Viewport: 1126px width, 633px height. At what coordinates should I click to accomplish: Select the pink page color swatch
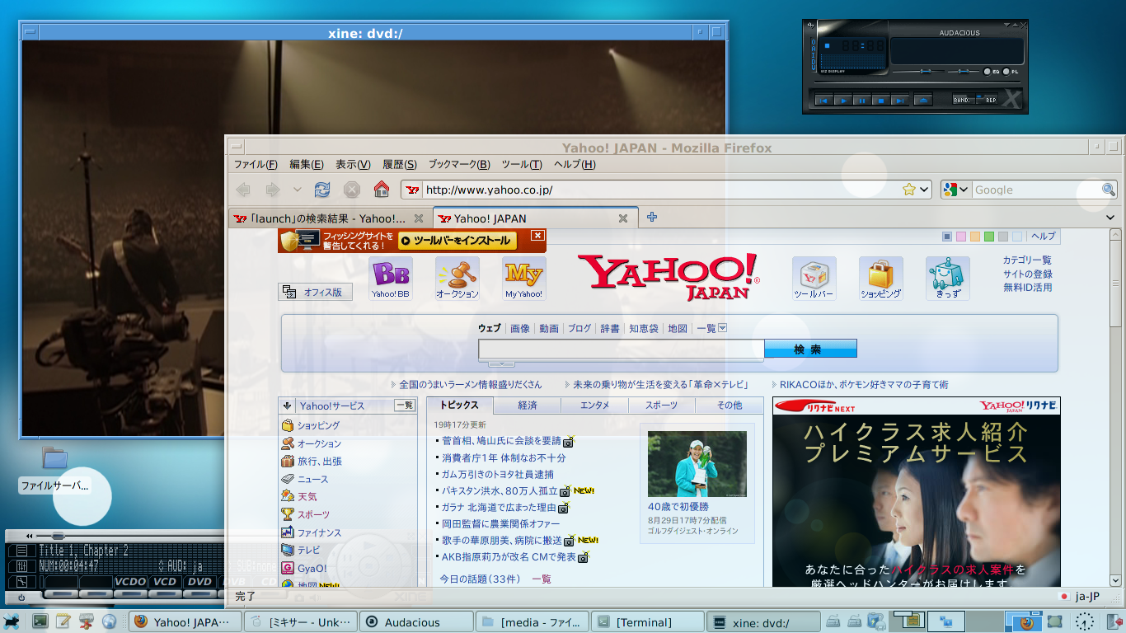(x=961, y=237)
